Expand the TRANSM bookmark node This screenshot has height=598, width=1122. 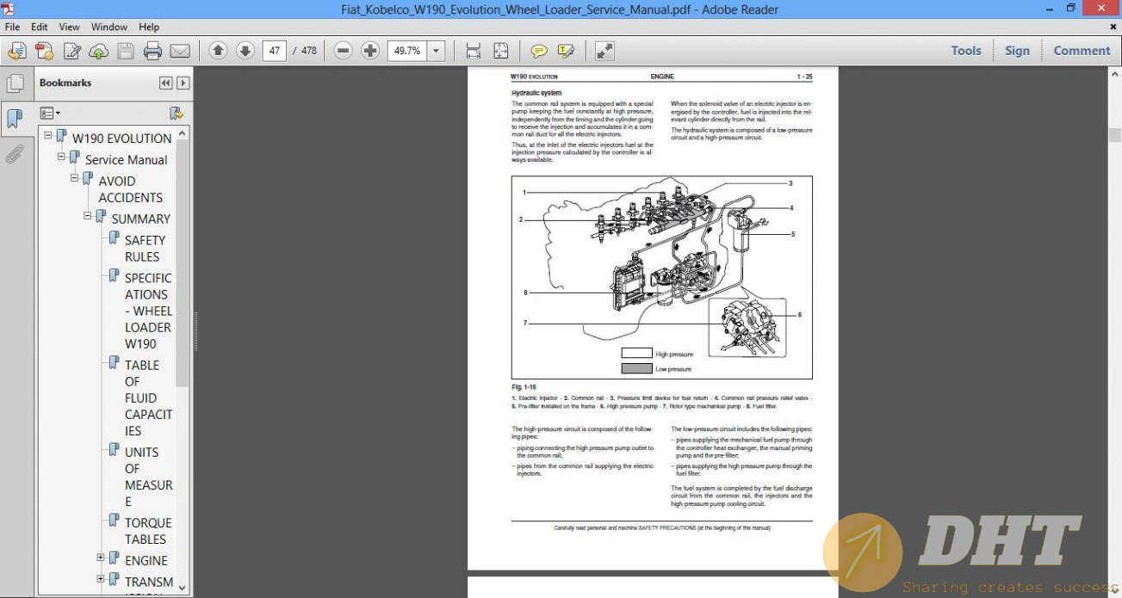pyautogui.click(x=101, y=579)
